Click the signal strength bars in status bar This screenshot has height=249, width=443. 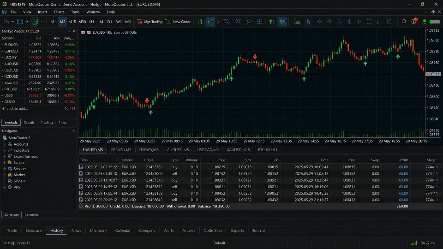pyautogui.click(x=414, y=243)
